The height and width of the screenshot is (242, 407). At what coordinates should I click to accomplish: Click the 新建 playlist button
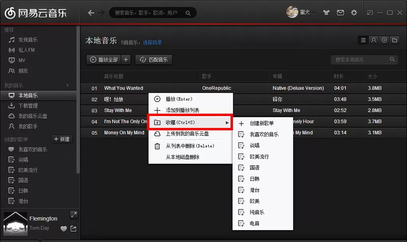coord(62,139)
